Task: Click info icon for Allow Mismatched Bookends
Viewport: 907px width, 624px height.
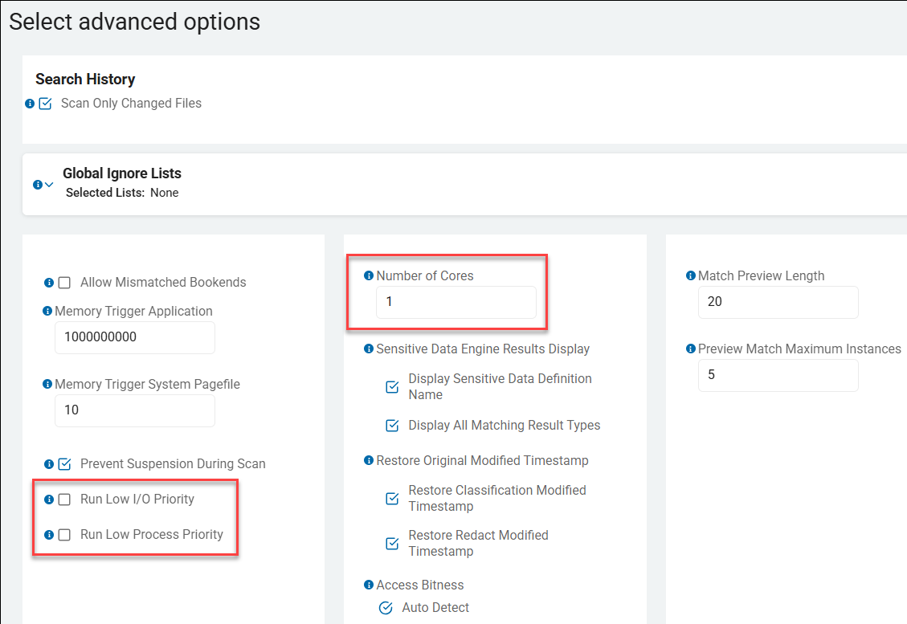Action: 49,283
